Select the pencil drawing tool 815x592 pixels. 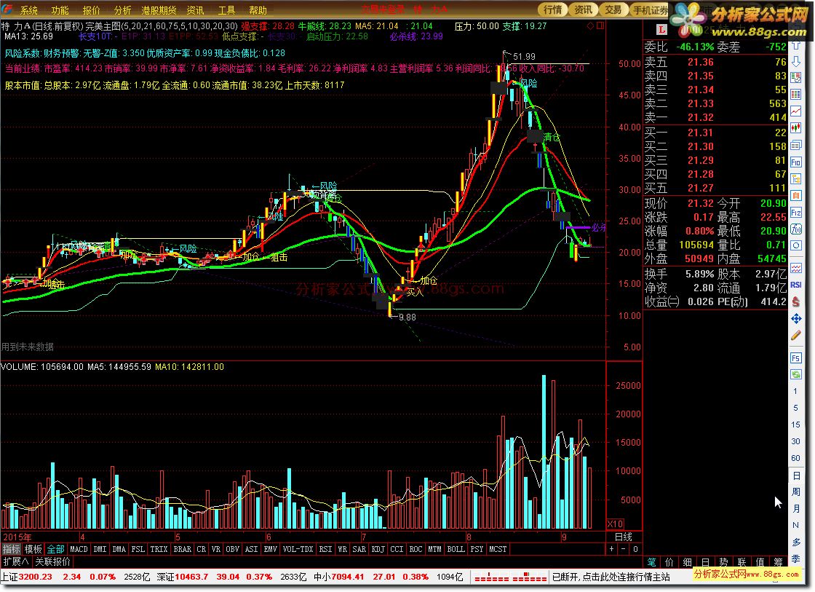pos(796,336)
